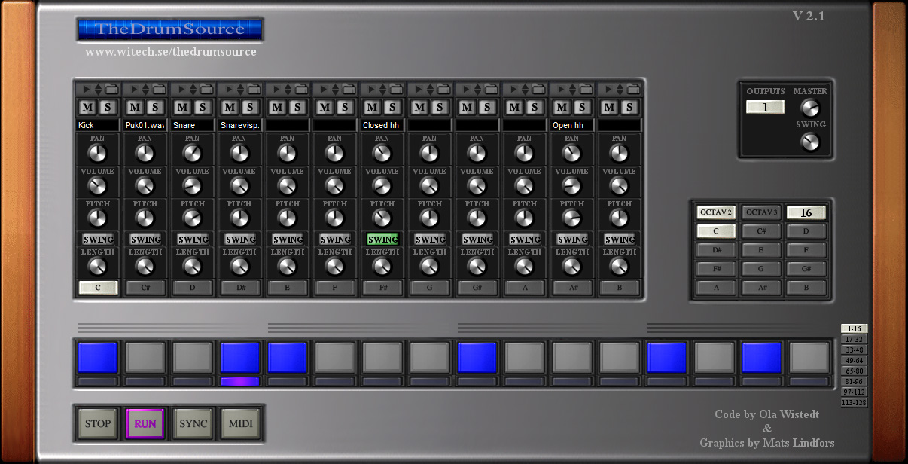Click the up/down sample arrows on Snare channel
This screenshot has height=464, width=908.
[193, 89]
